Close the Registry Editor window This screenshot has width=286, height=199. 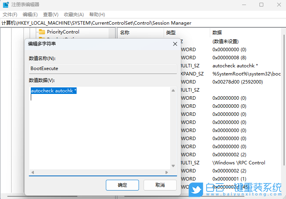pyautogui.click(x=279, y=5)
